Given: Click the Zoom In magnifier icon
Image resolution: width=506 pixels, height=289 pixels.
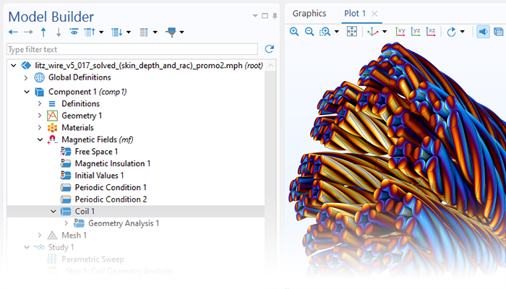Looking at the screenshot, I should pos(294,32).
